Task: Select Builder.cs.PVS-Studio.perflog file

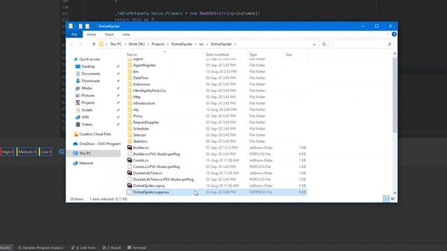Action: point(156,154)
